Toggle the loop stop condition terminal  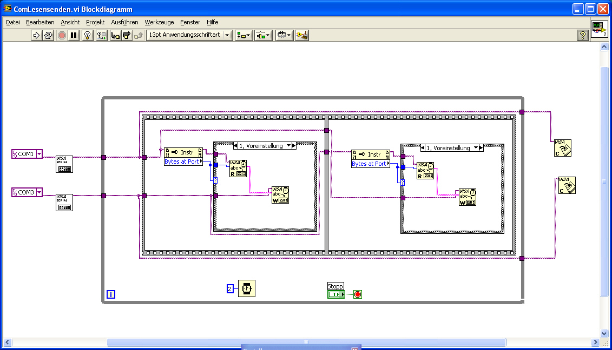[358, 294]
